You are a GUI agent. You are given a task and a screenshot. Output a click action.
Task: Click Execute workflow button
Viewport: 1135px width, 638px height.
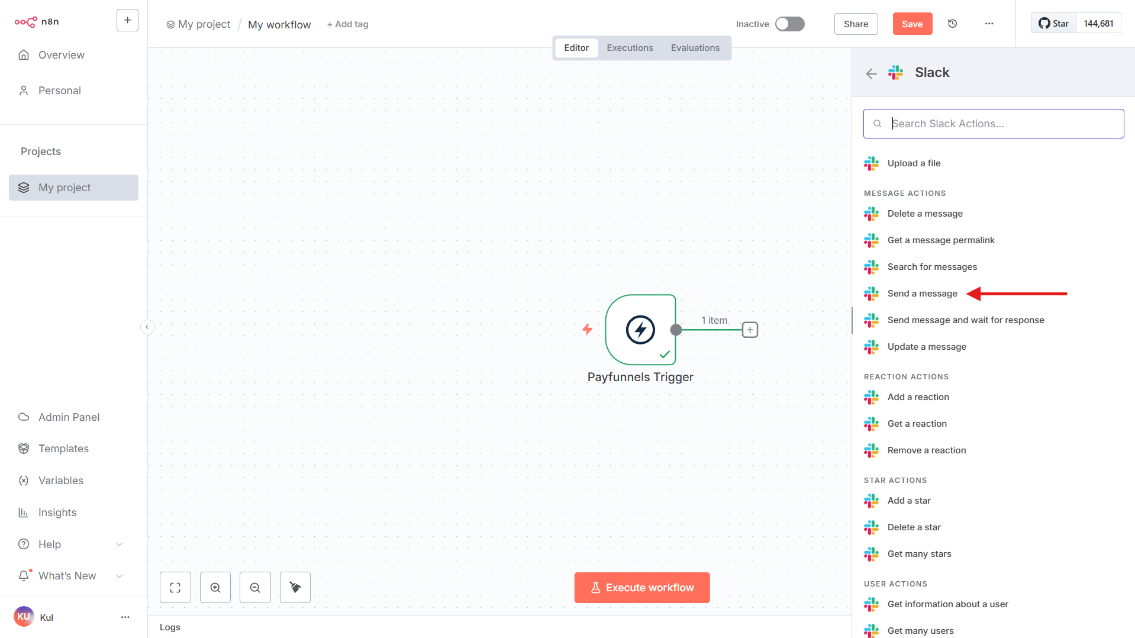[x=642, y=588]
